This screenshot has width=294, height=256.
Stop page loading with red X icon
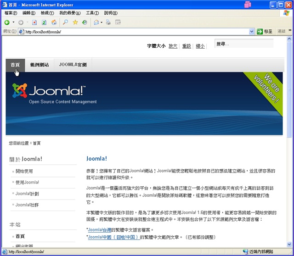tap(34, 22)
